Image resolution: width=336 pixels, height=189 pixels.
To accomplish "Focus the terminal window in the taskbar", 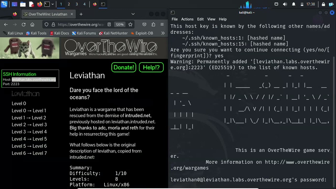I will 103,4.
